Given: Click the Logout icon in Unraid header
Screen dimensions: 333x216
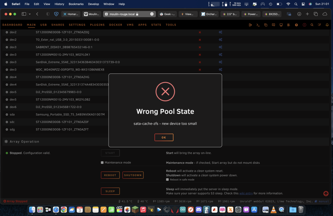Looking at the screenshot, I should [x=250, y=25].
